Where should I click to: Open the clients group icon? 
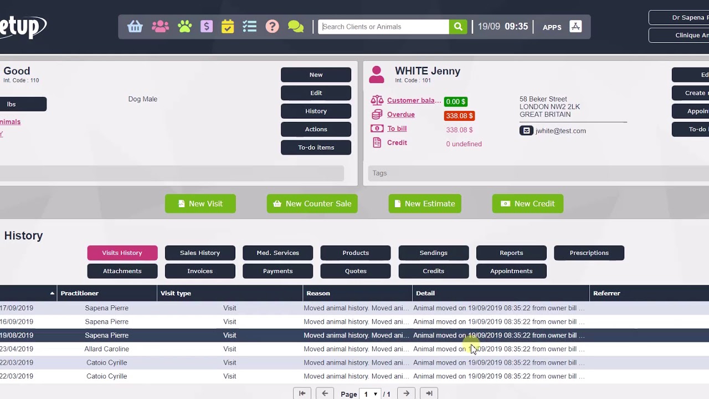pos(160,27)
